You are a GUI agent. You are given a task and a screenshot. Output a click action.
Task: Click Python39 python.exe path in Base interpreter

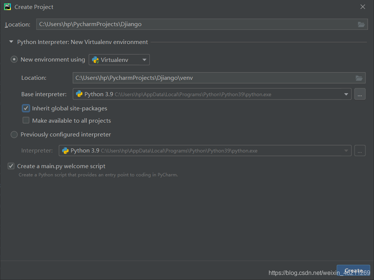click(193, 95)
